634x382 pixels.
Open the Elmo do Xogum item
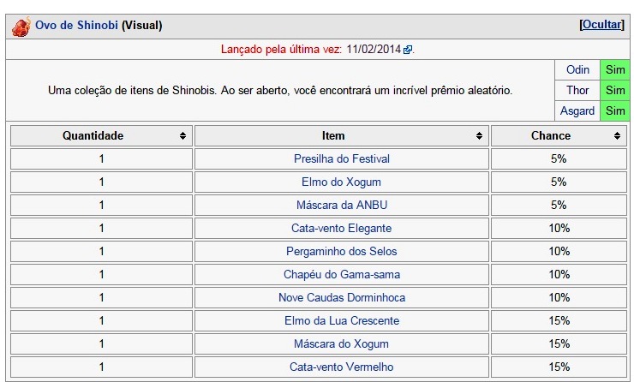[341, 182]
